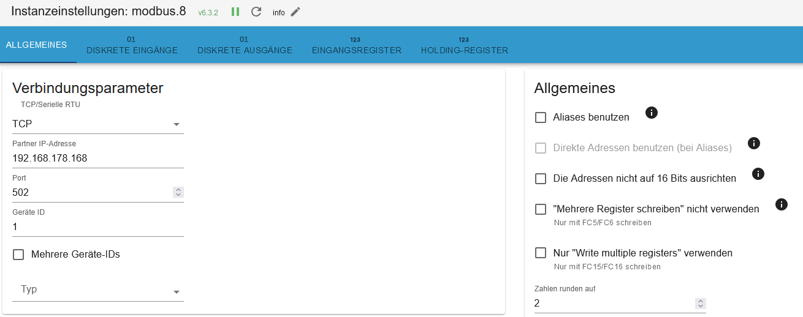Edit log level with pencil icon

(295, 12)
